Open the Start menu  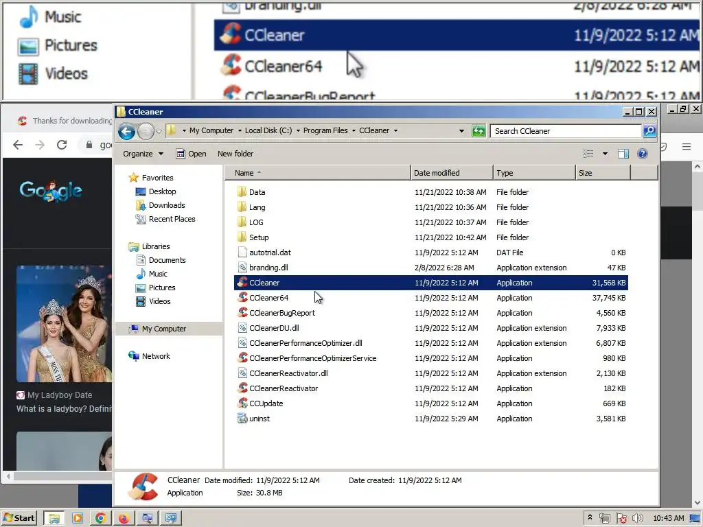19,518
